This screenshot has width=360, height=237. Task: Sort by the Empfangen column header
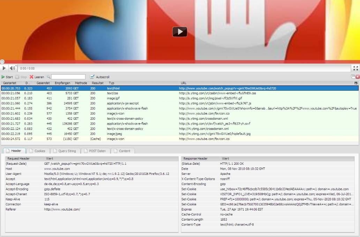62,83
